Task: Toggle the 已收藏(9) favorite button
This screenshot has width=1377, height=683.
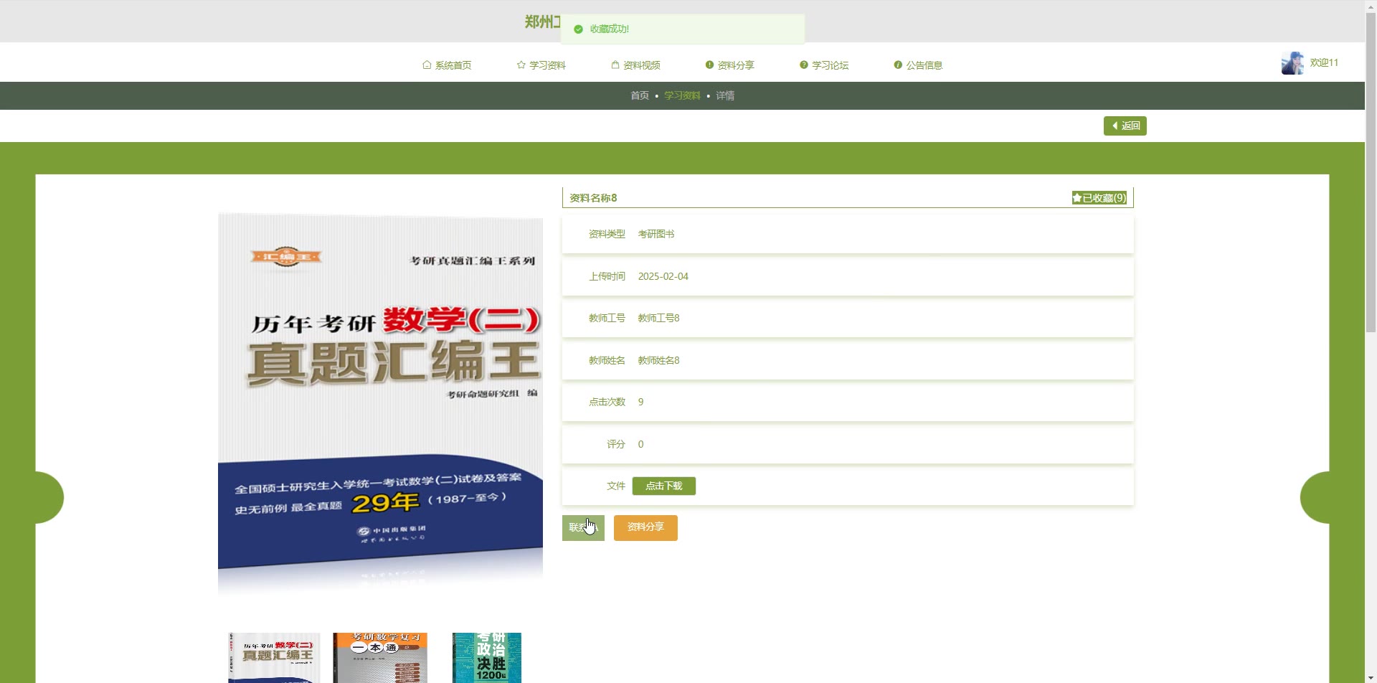Action: coord(1099,198)
